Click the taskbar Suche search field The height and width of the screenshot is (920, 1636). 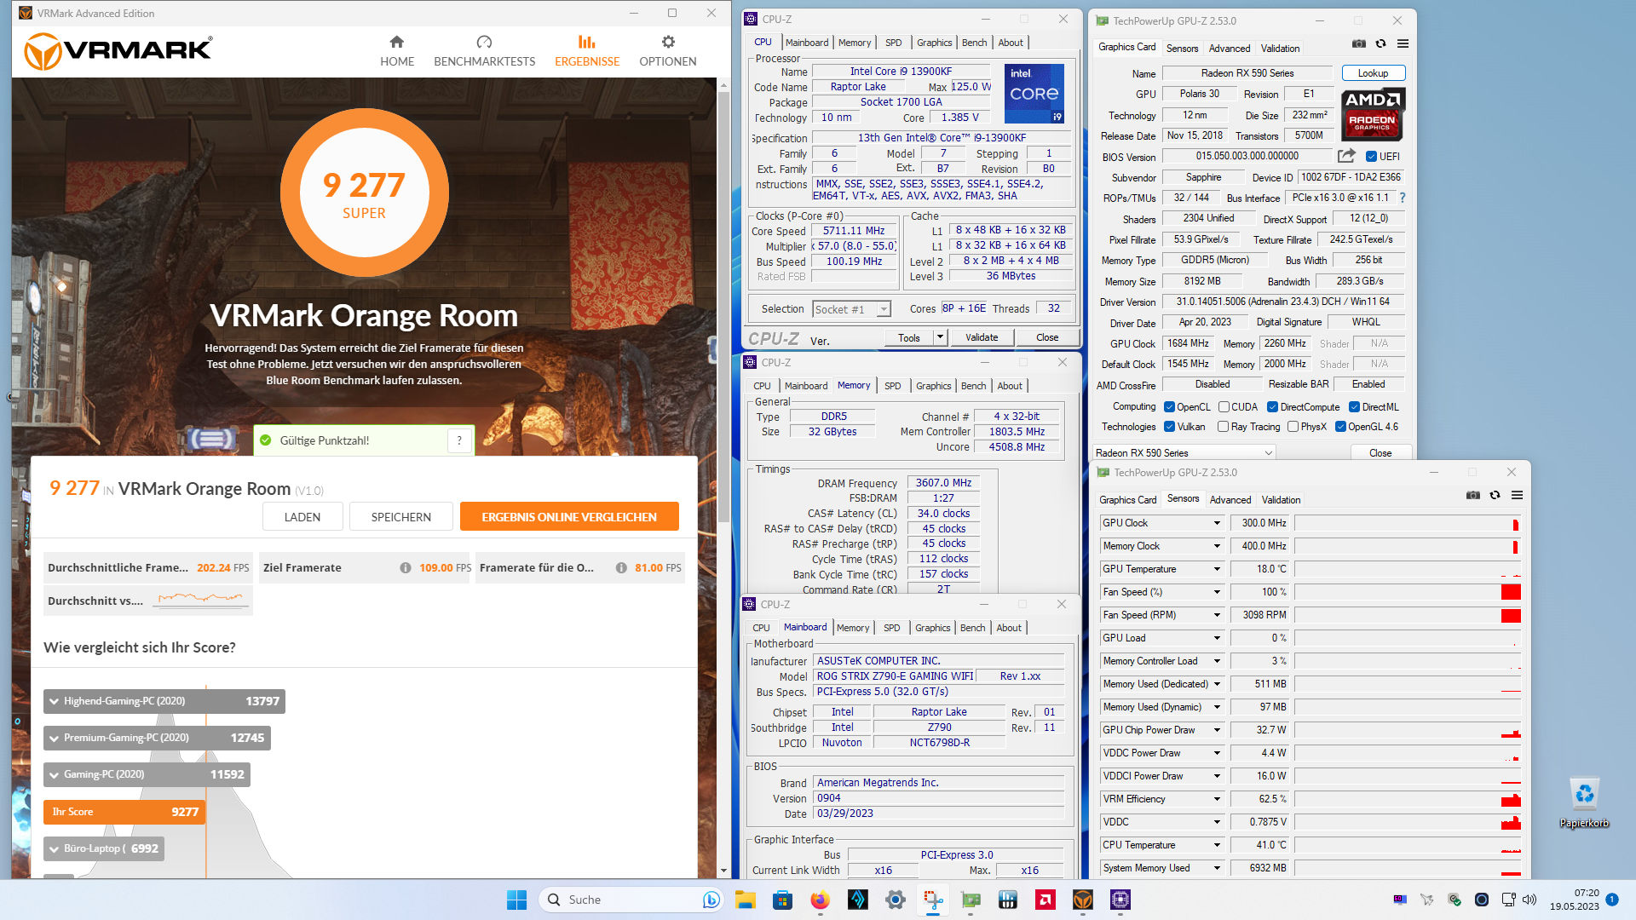pos(631,900)
